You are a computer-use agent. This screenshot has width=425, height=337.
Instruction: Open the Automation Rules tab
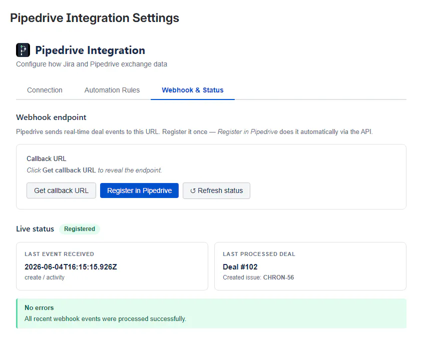pyautogui.click(x=112, y=90)
